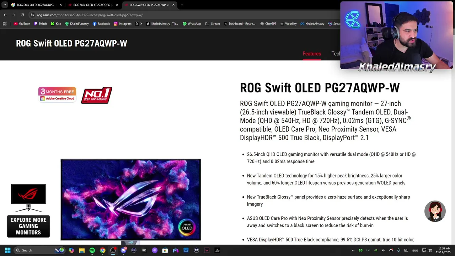The width and height of the screenshot is (455, 256).
Task: Open the virtual assistant chat avatar
Action: (x=435, y=211)
